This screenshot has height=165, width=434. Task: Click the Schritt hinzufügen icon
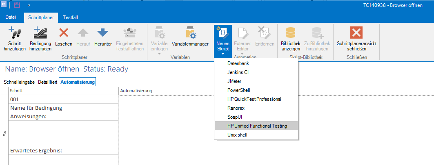tap(15, 33)
